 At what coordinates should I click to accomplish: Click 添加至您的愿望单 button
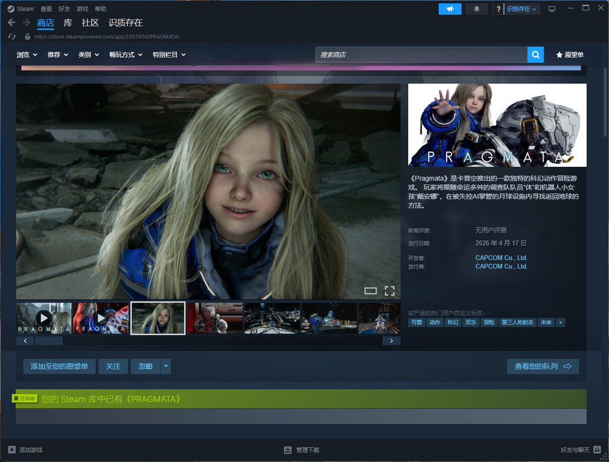pyautogui.click(x=59, y=366)
